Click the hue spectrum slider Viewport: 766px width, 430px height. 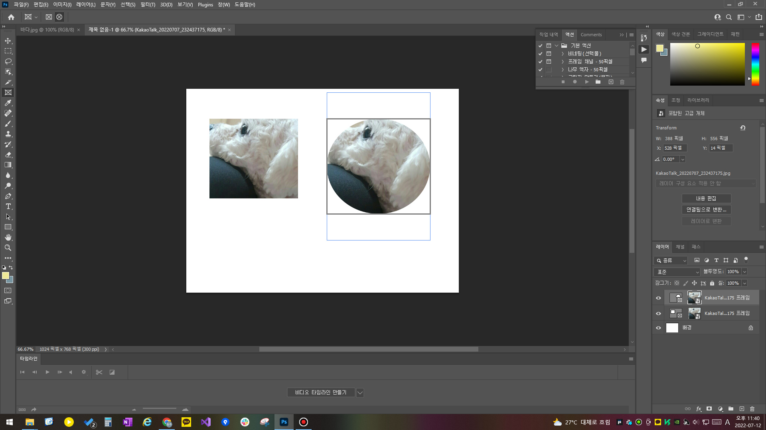pyautogui.click(x=755, y=64)
